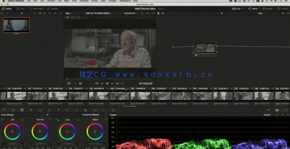This screenshot has height=149, width=290.
Task: Open the node editor three-dot options menu
Action: (x=288, y=13)
